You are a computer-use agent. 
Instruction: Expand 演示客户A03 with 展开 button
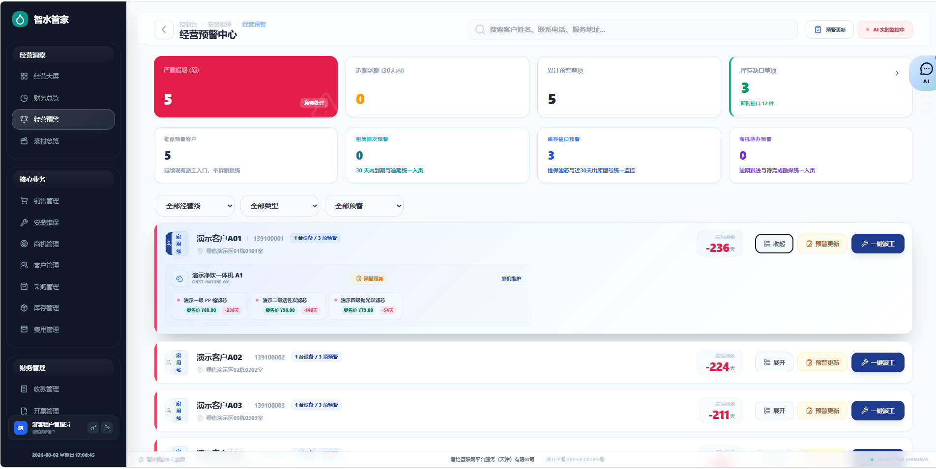tap(774, 411)
